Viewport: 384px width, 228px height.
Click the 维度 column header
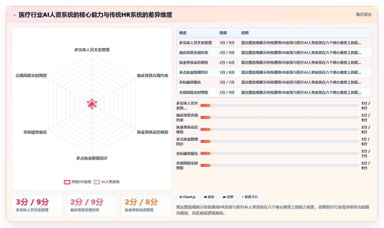click(x=183, y=33)
